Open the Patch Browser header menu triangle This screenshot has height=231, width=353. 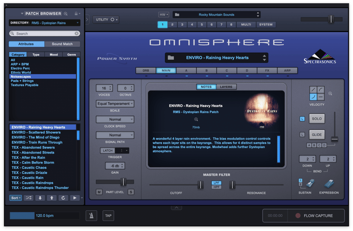pyautogui.click(x=22, y=14)
